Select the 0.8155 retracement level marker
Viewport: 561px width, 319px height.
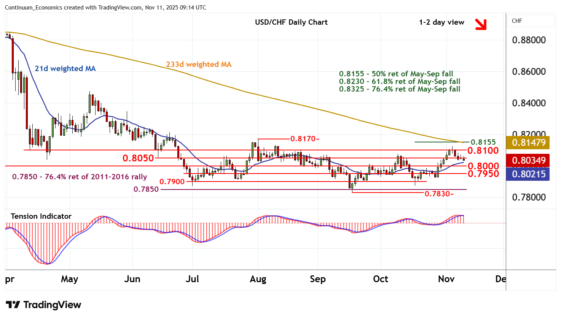click(x=483, y=142)
